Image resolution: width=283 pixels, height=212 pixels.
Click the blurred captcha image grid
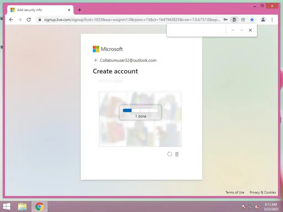click(x=140, y=119)
